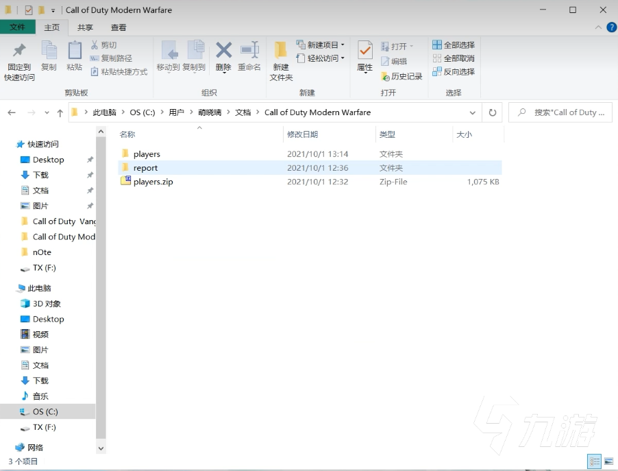Open the View ribbon tab
618x471 pixels.
coord(119,27)
